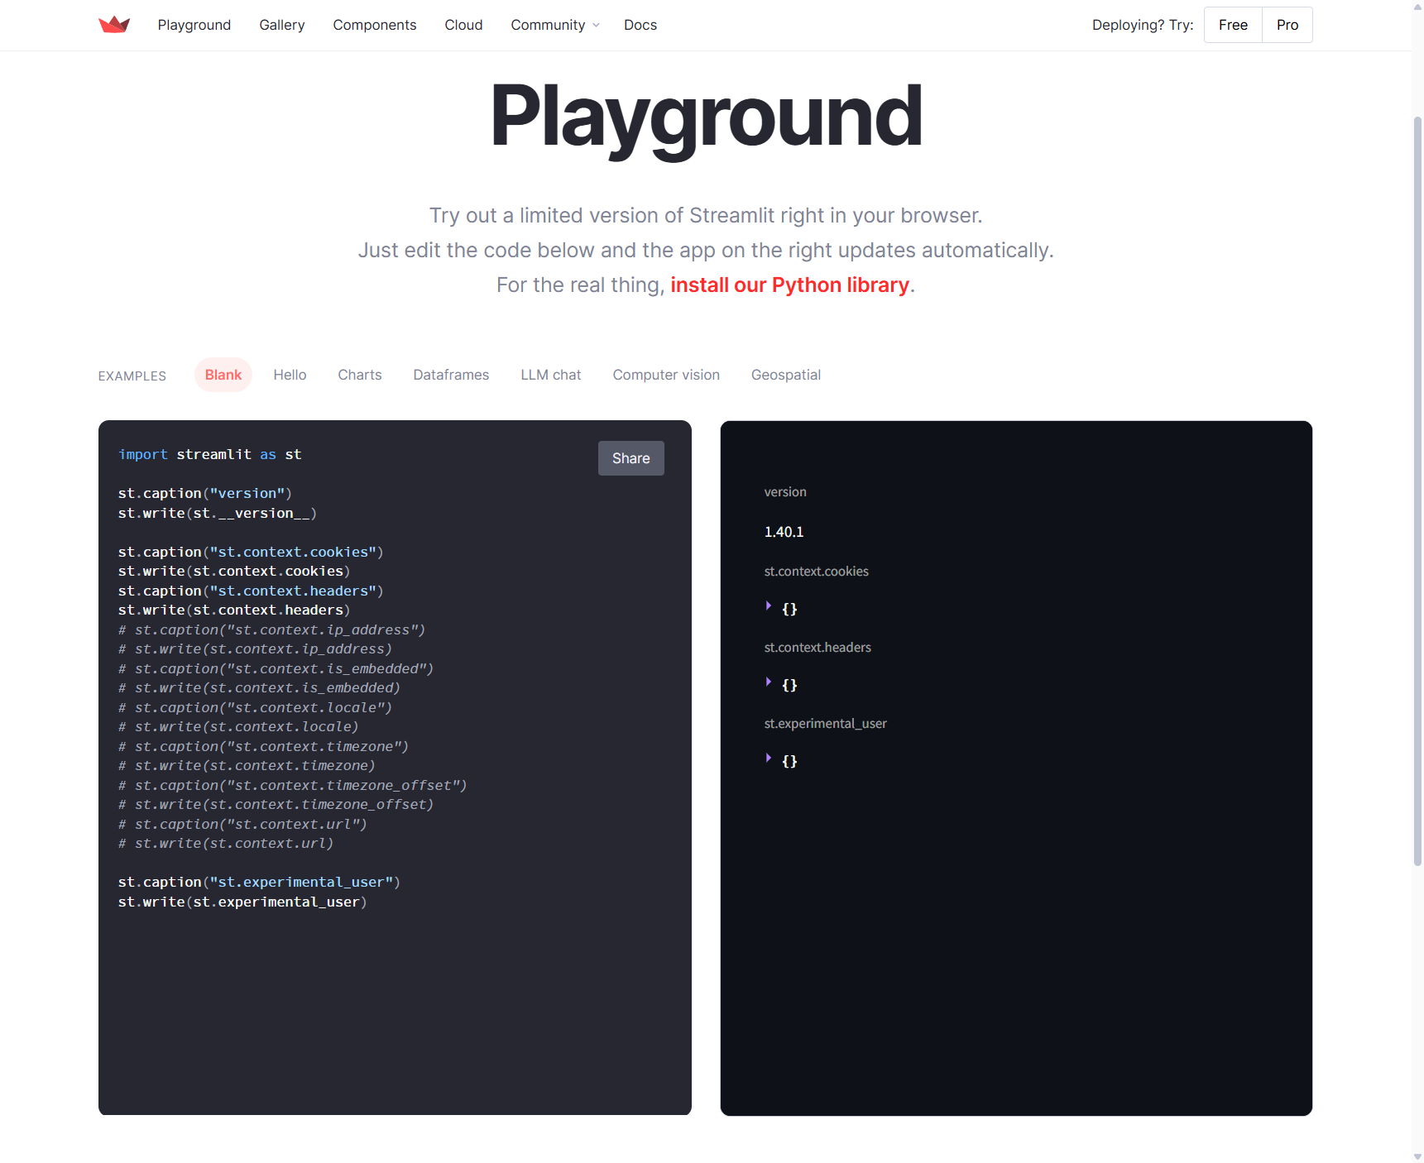Open the Community dropdown menu

click(554, 25)
